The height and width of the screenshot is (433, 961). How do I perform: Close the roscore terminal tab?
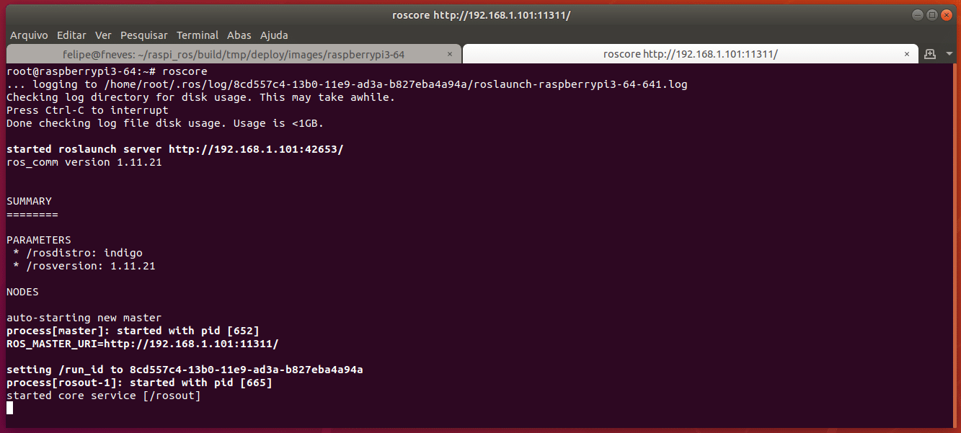(x=906, y=54)
